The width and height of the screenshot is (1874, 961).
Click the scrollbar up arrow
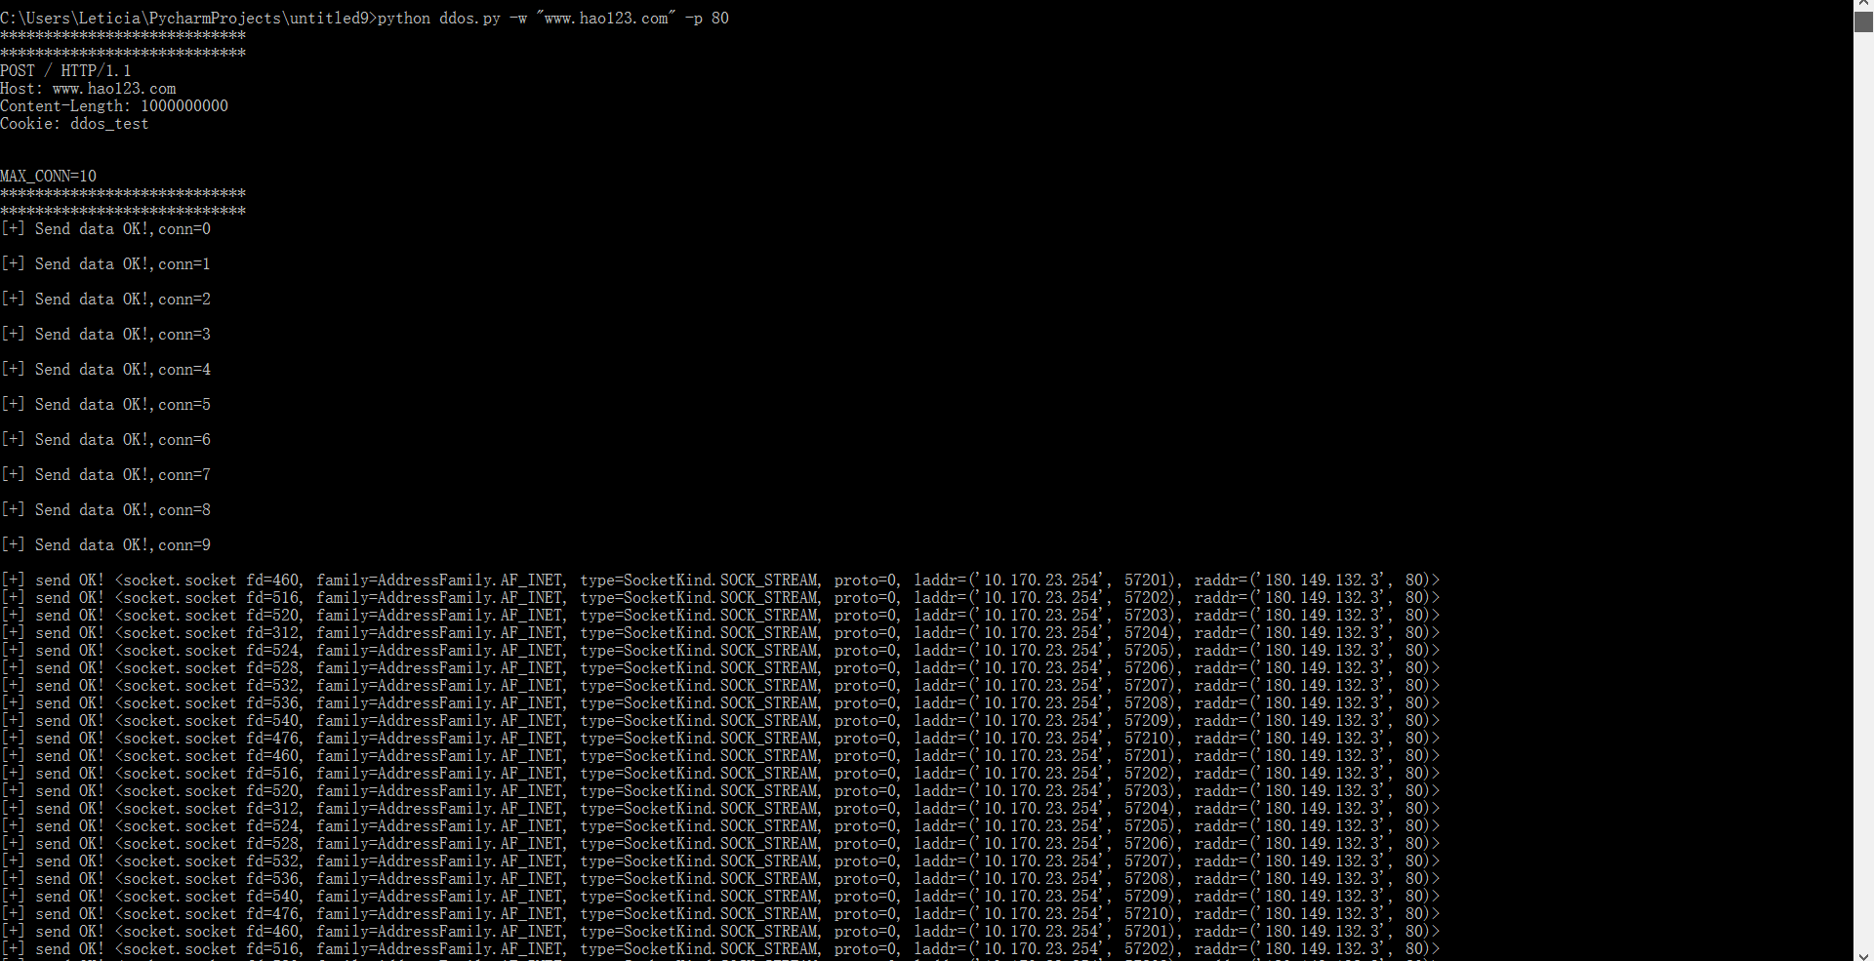pos(1863,5)
